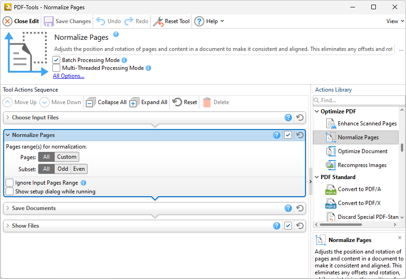Screen dimensions: 406x279
Task: Click horizontal scrollbar right arrow in library
Action: point(395,225)
